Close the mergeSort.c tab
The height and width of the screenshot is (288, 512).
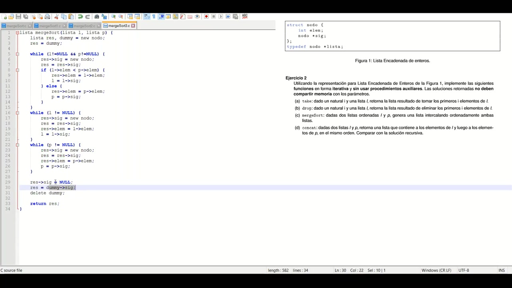point(30,26)
